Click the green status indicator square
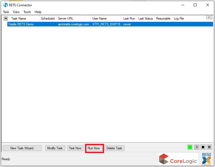 click(190, 147)
